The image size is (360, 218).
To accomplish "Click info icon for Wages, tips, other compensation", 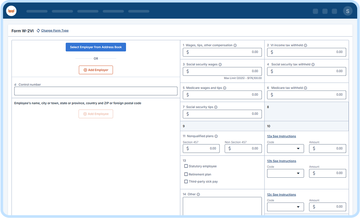I will (x=235, y=45).
